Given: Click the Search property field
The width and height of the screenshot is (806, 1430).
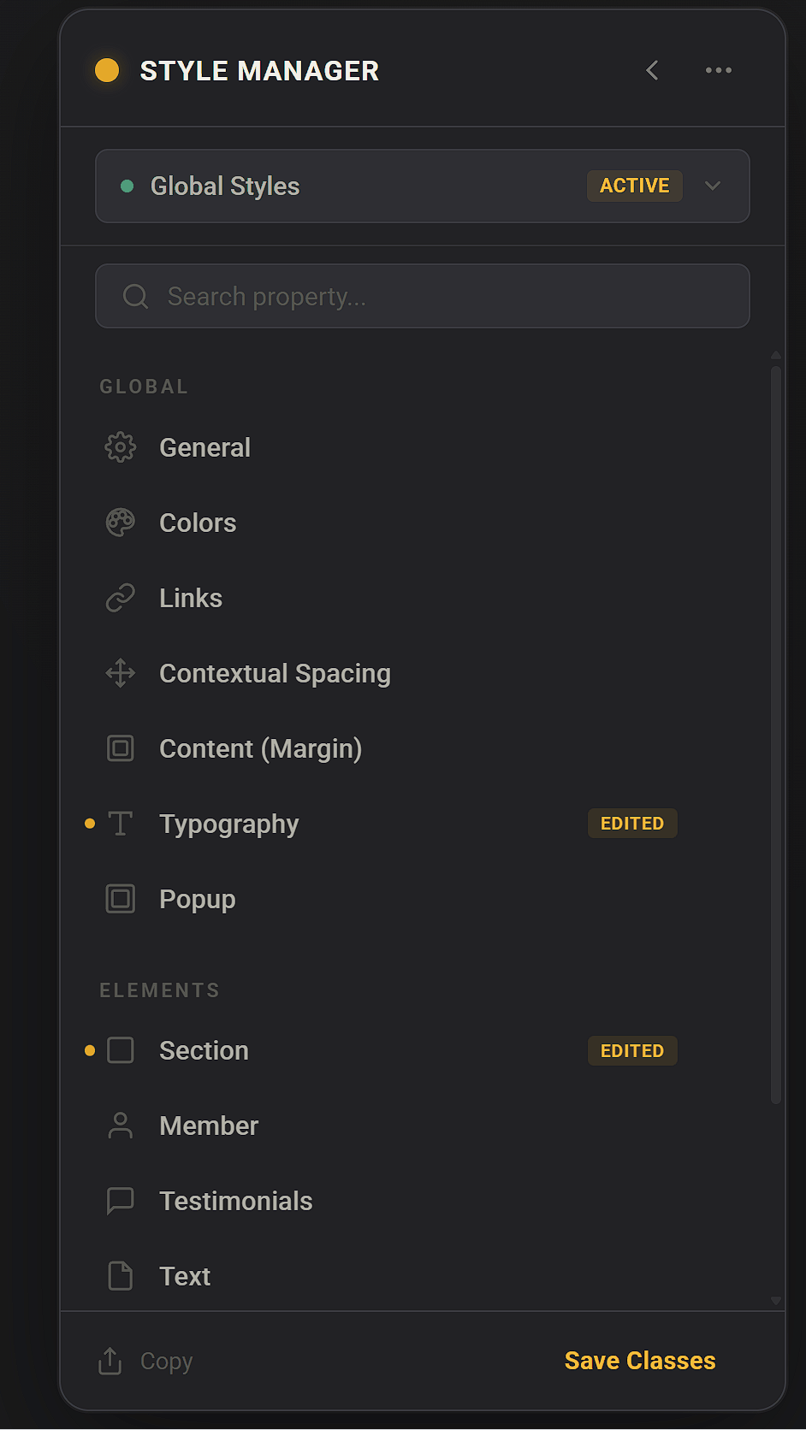Looking at the screenshot, I should (x=423, y=296).
